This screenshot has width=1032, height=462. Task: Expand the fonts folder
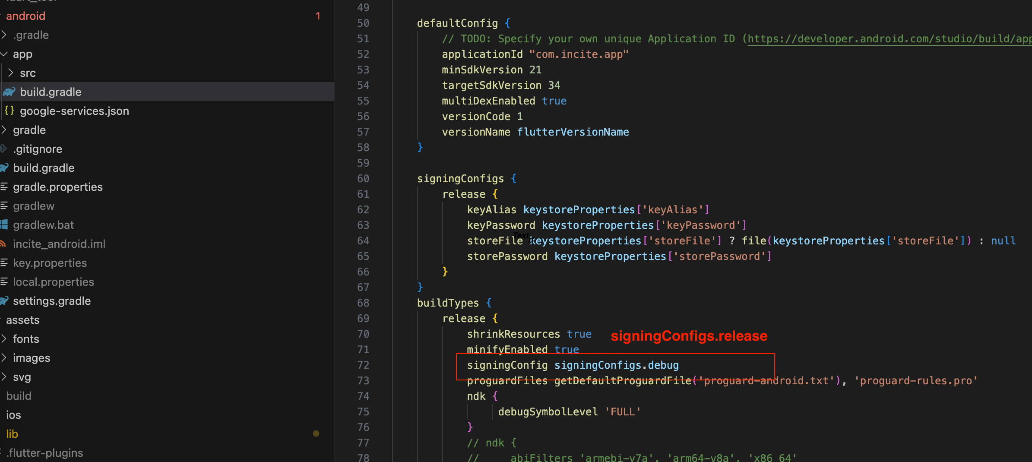[26, 339]
